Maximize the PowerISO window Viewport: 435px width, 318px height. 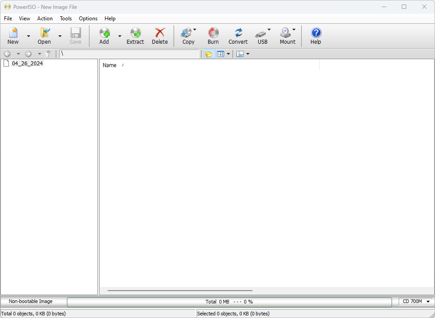tap(404, 7)
